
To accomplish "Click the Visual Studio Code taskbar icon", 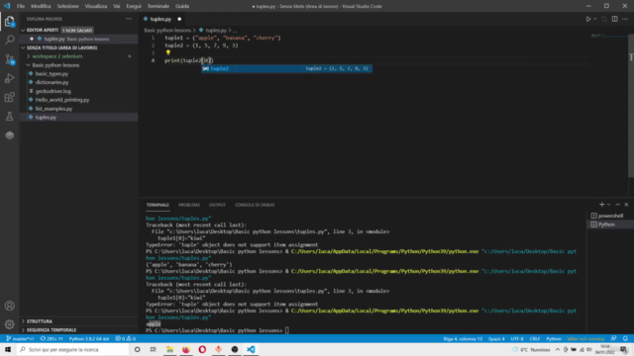I will 251,349.
